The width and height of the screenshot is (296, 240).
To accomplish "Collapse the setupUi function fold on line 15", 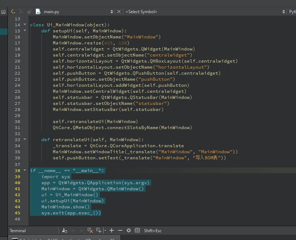I will [x=25, y=30].
